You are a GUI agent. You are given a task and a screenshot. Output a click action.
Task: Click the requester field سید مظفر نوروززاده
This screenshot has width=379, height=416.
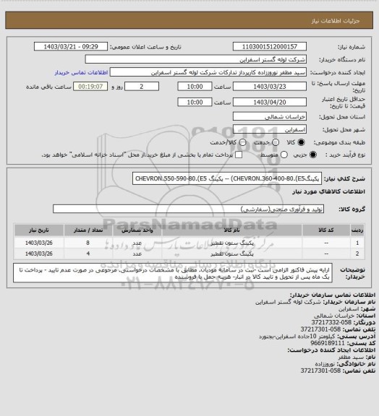click(208, 72)
